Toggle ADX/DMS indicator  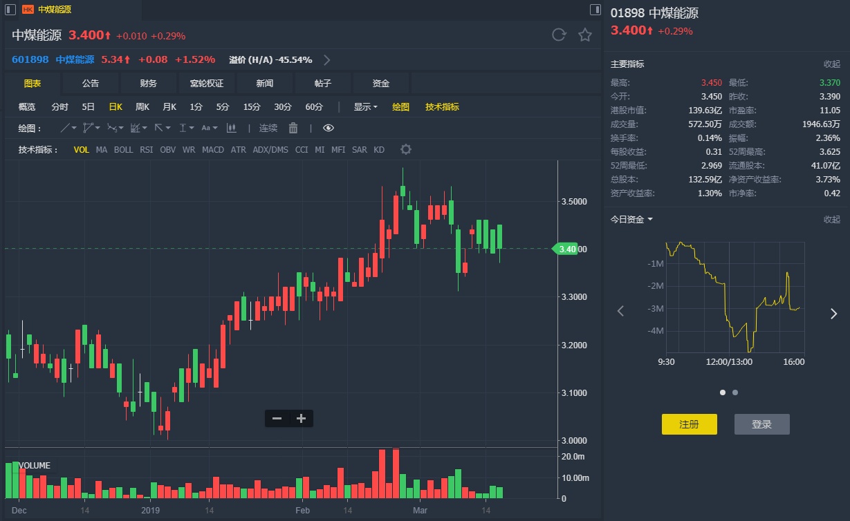pyautogui.click(x=270, y=150)
